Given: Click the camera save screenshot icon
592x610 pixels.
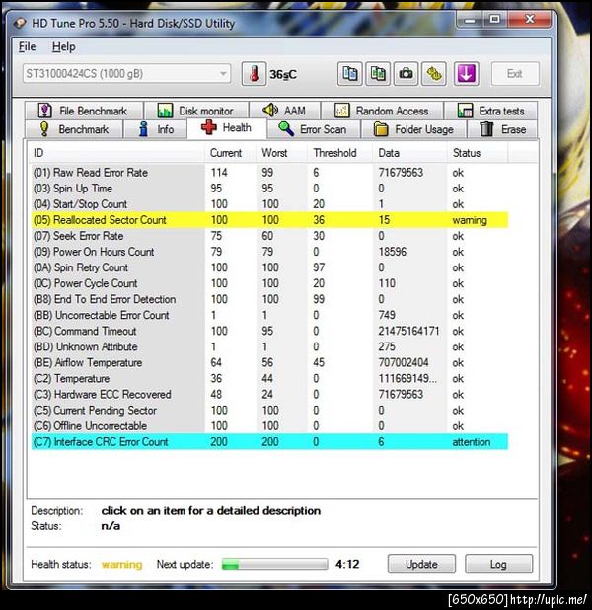Looking at the screenshot, I should click(406, 74).
